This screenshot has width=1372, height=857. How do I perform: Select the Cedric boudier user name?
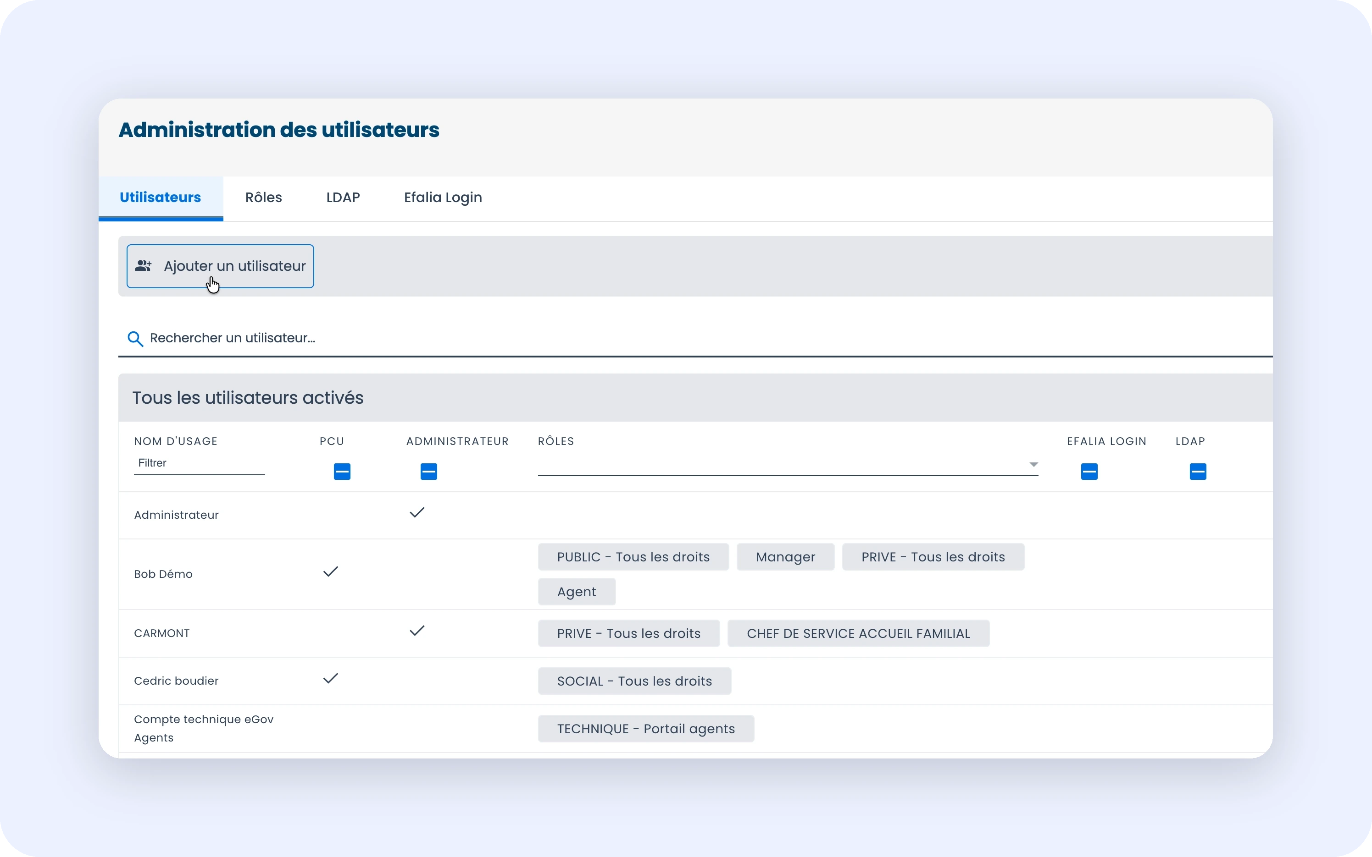(177, 681)
